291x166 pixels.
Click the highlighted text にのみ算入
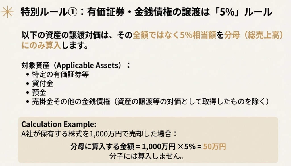[x=41, y=46]
